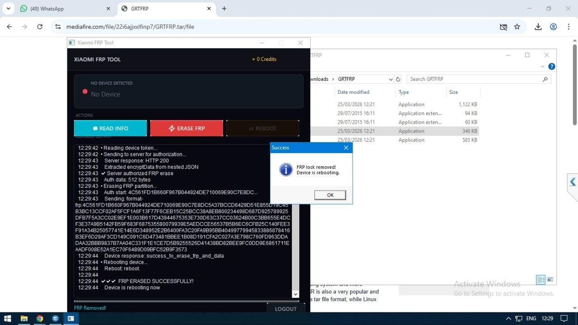Click the REBOOT button

pyautogui.click(x=263, y=128)
